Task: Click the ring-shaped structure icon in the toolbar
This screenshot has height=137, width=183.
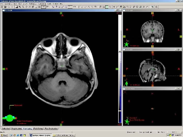Action: point(137,7)
